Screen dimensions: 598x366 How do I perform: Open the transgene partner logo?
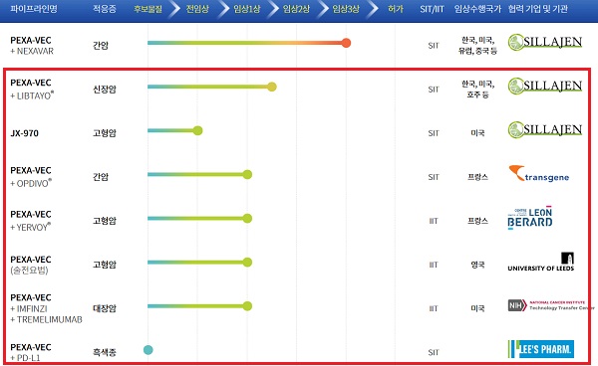click(x=539, y=173)
